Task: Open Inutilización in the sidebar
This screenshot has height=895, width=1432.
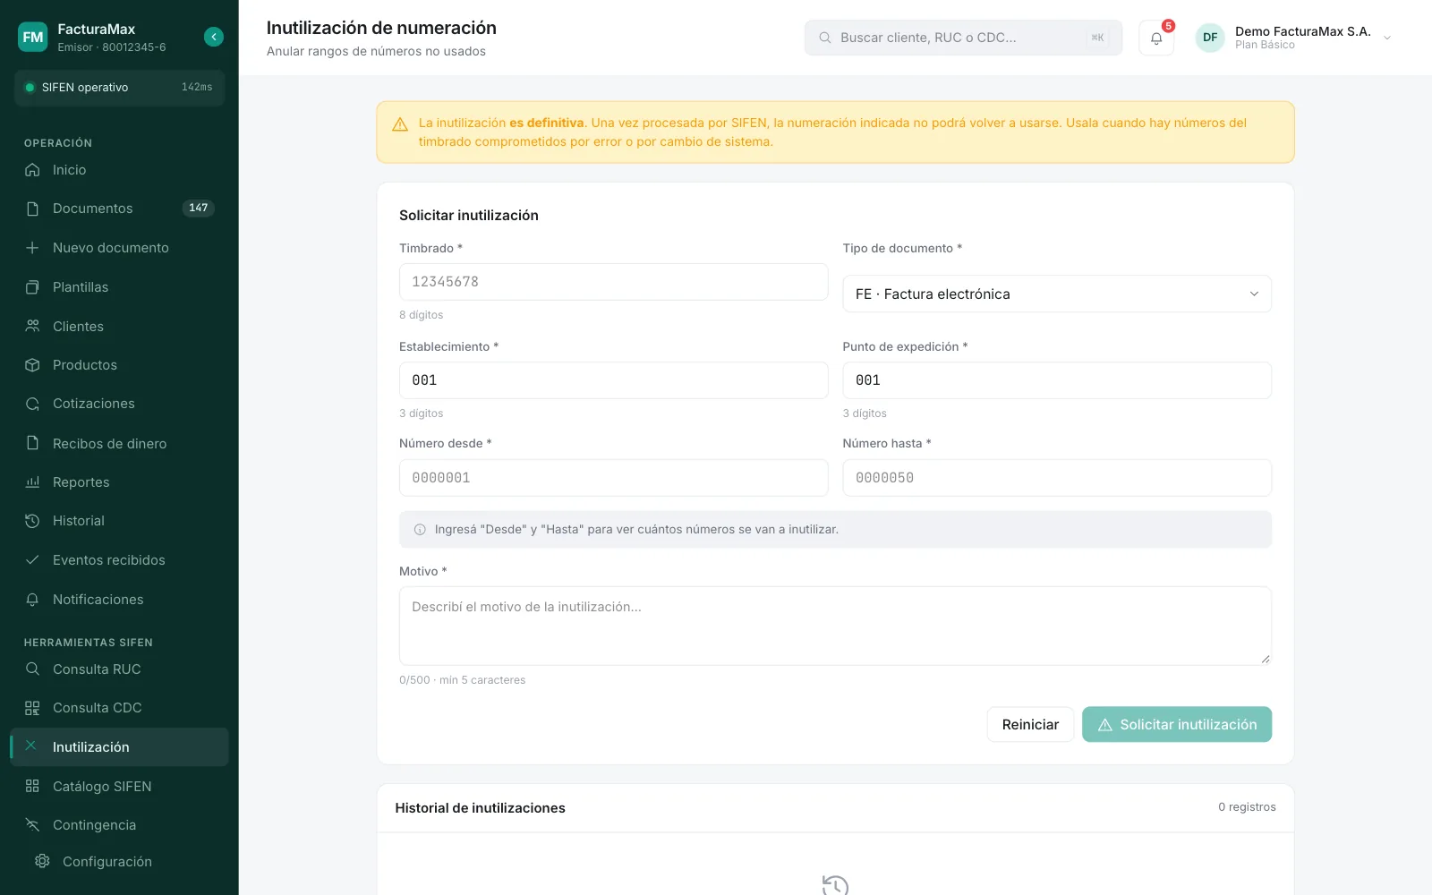Action: [119, 747]
